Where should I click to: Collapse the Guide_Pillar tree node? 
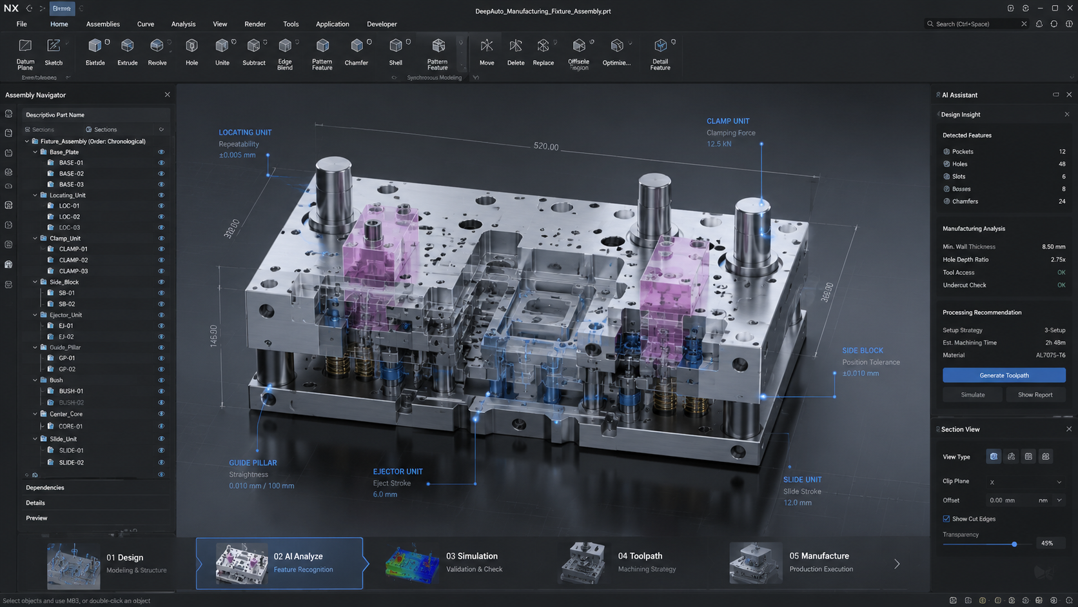coord(35,347)
